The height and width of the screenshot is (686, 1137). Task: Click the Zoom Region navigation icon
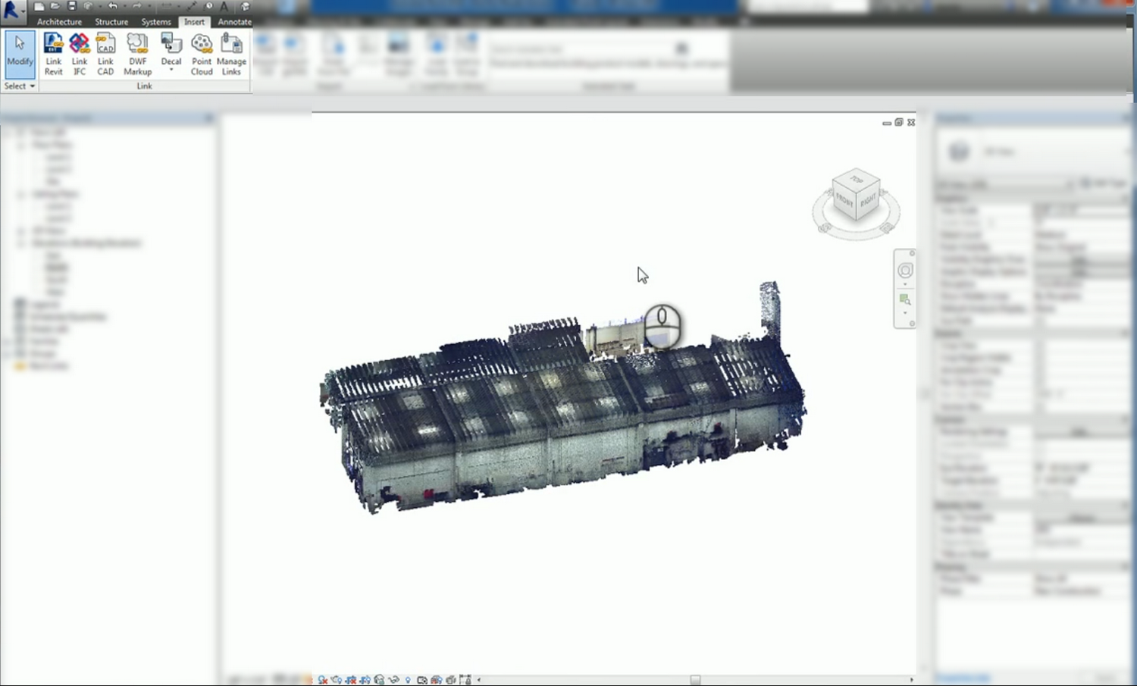pyautogui.click(x=905, y=300)
